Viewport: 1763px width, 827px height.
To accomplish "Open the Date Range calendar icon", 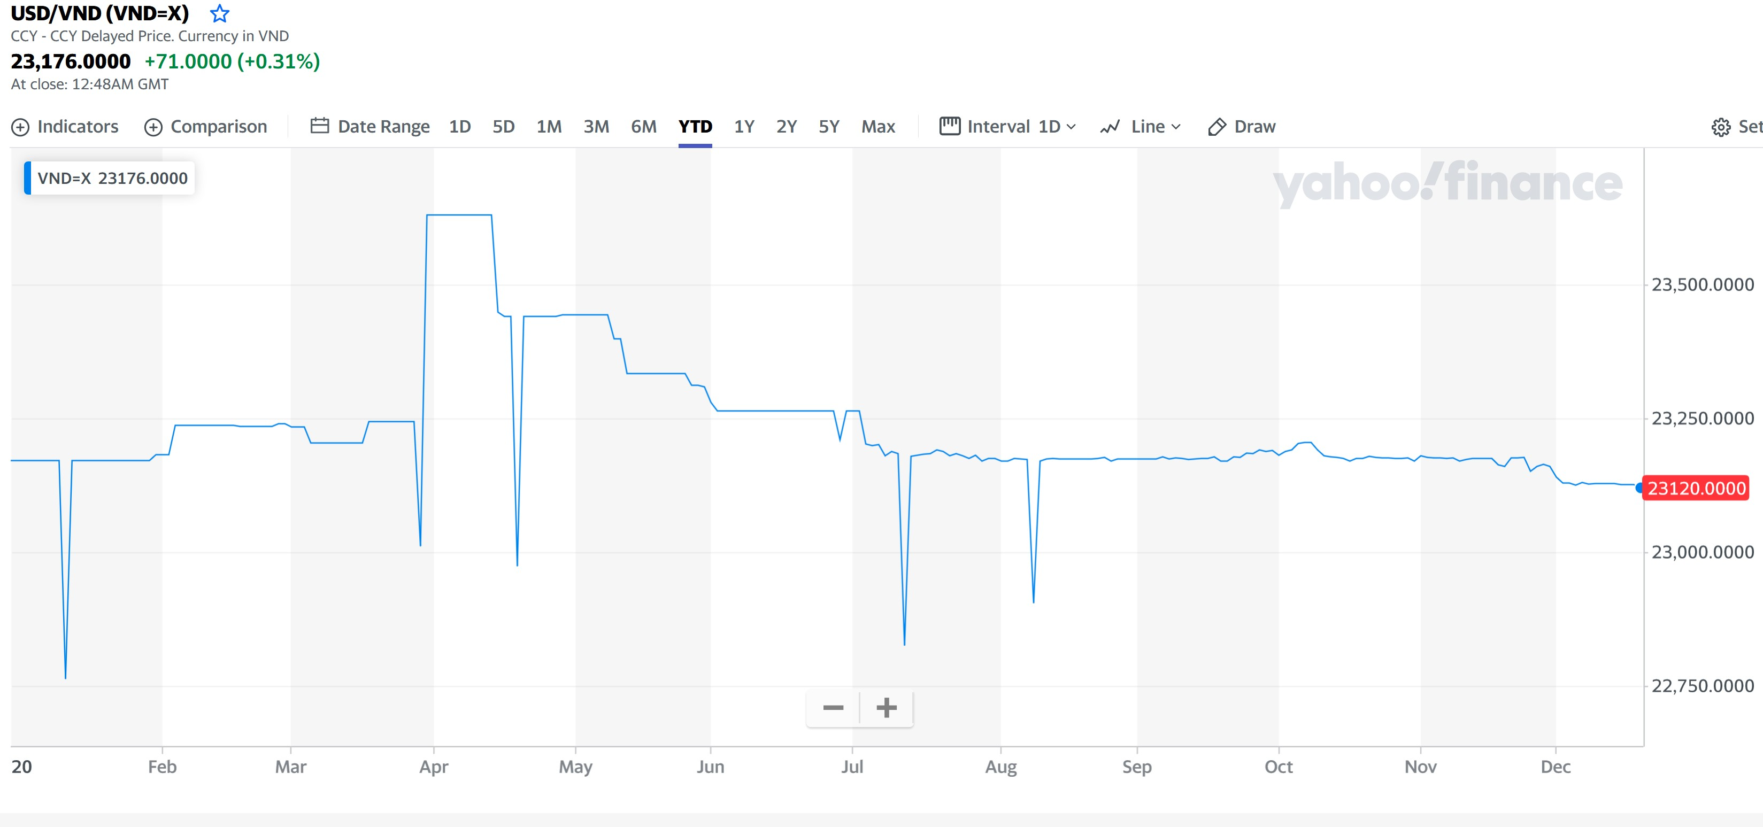I will [320, 126].
